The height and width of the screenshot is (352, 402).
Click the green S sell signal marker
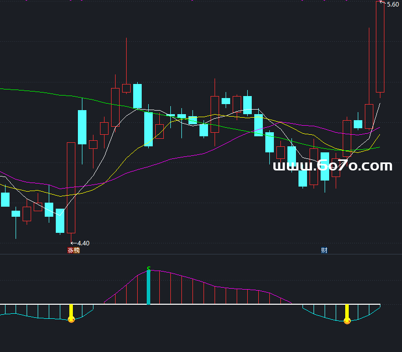(149, 269)
